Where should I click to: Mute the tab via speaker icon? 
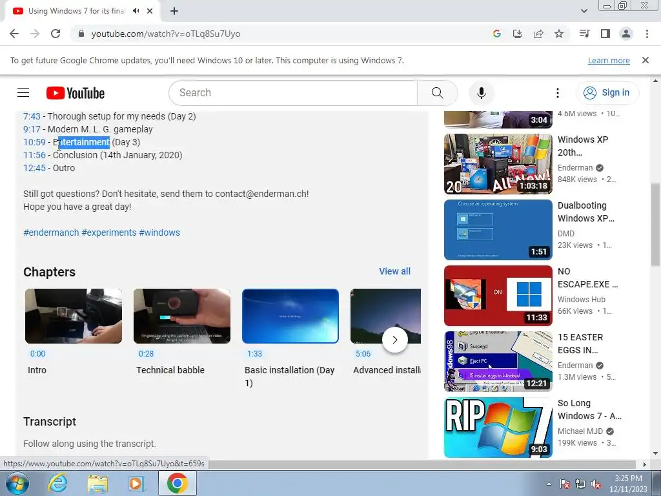pyautogui.click(x=136, y=11)
